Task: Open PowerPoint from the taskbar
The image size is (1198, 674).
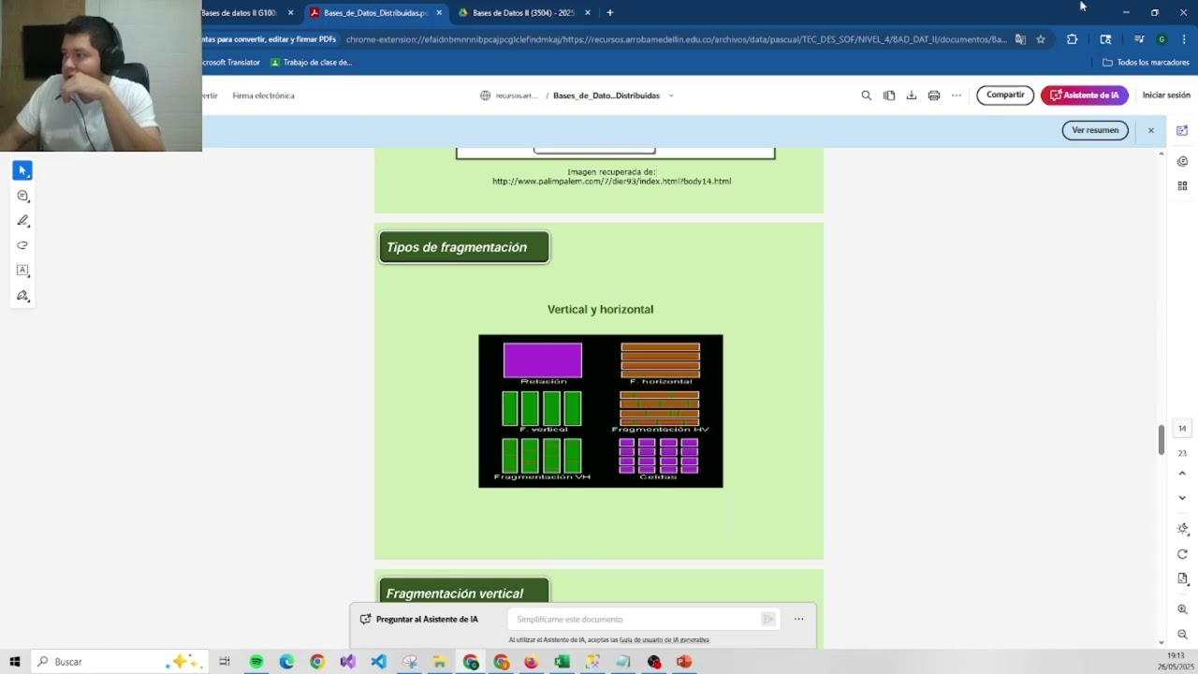Action: [x=684, y=662]
